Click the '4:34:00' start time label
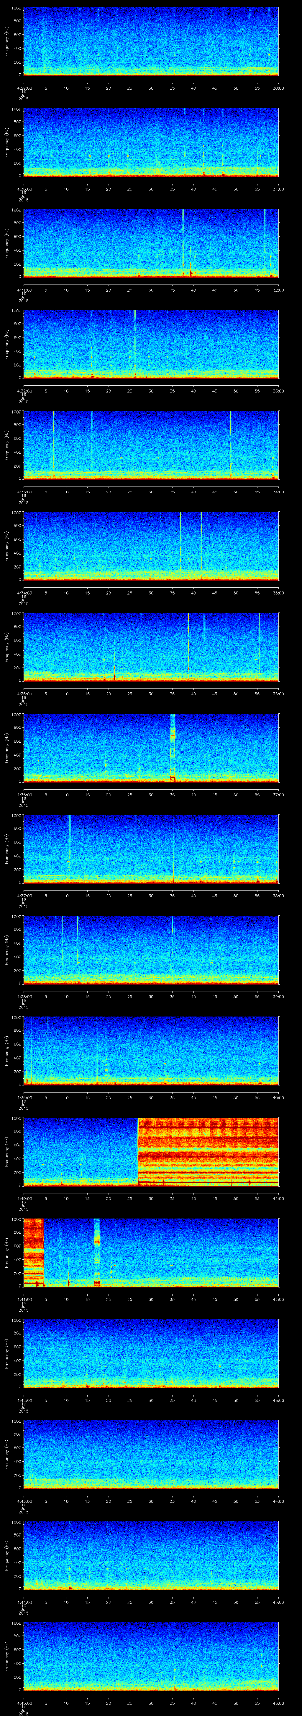Viewport: 302px width, 1716px height. pyautogui.click(x=24, y=593)
